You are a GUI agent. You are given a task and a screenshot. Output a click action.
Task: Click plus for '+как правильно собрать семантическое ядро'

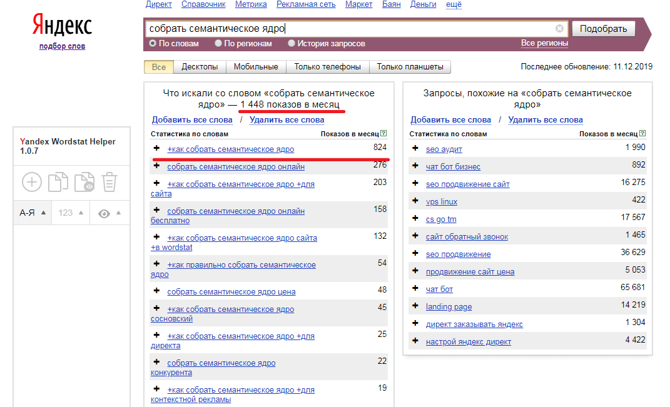click(156, 264)
